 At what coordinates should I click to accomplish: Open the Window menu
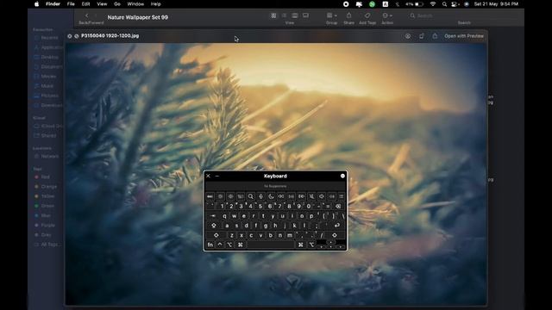pyautogui.click(x=135, y=4)
